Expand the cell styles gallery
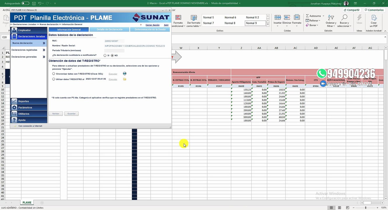The width and height of the screenshot is (388, 210). tap(268, 25)
